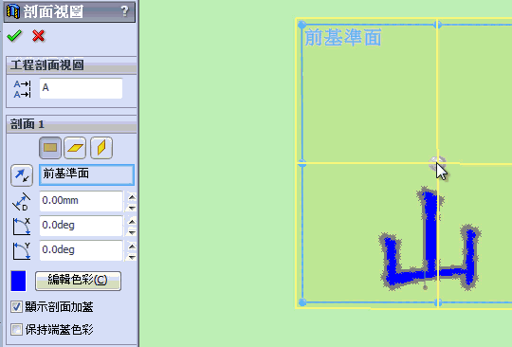Confirm section view with green checkmark
Screen dimensions: 512x347
[x=14, y=36]
